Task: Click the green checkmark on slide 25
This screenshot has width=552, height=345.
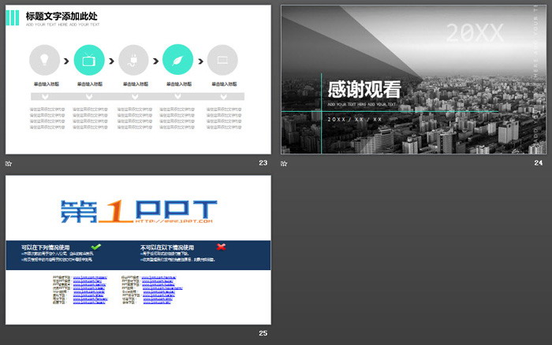Action: 96,247
